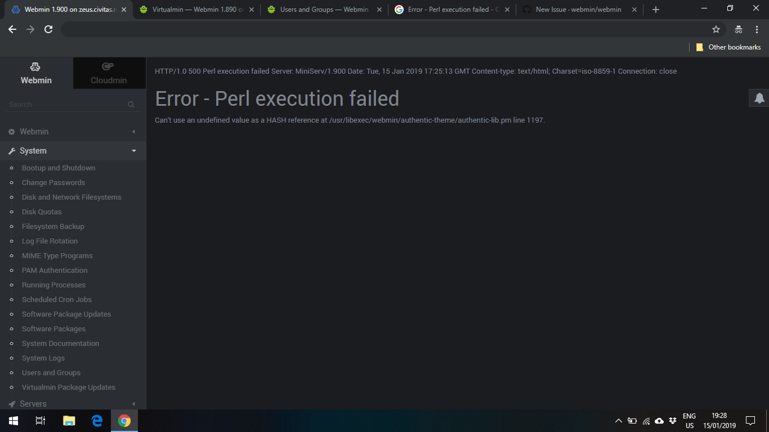Click the notification bell icon

tap(759, 98)
